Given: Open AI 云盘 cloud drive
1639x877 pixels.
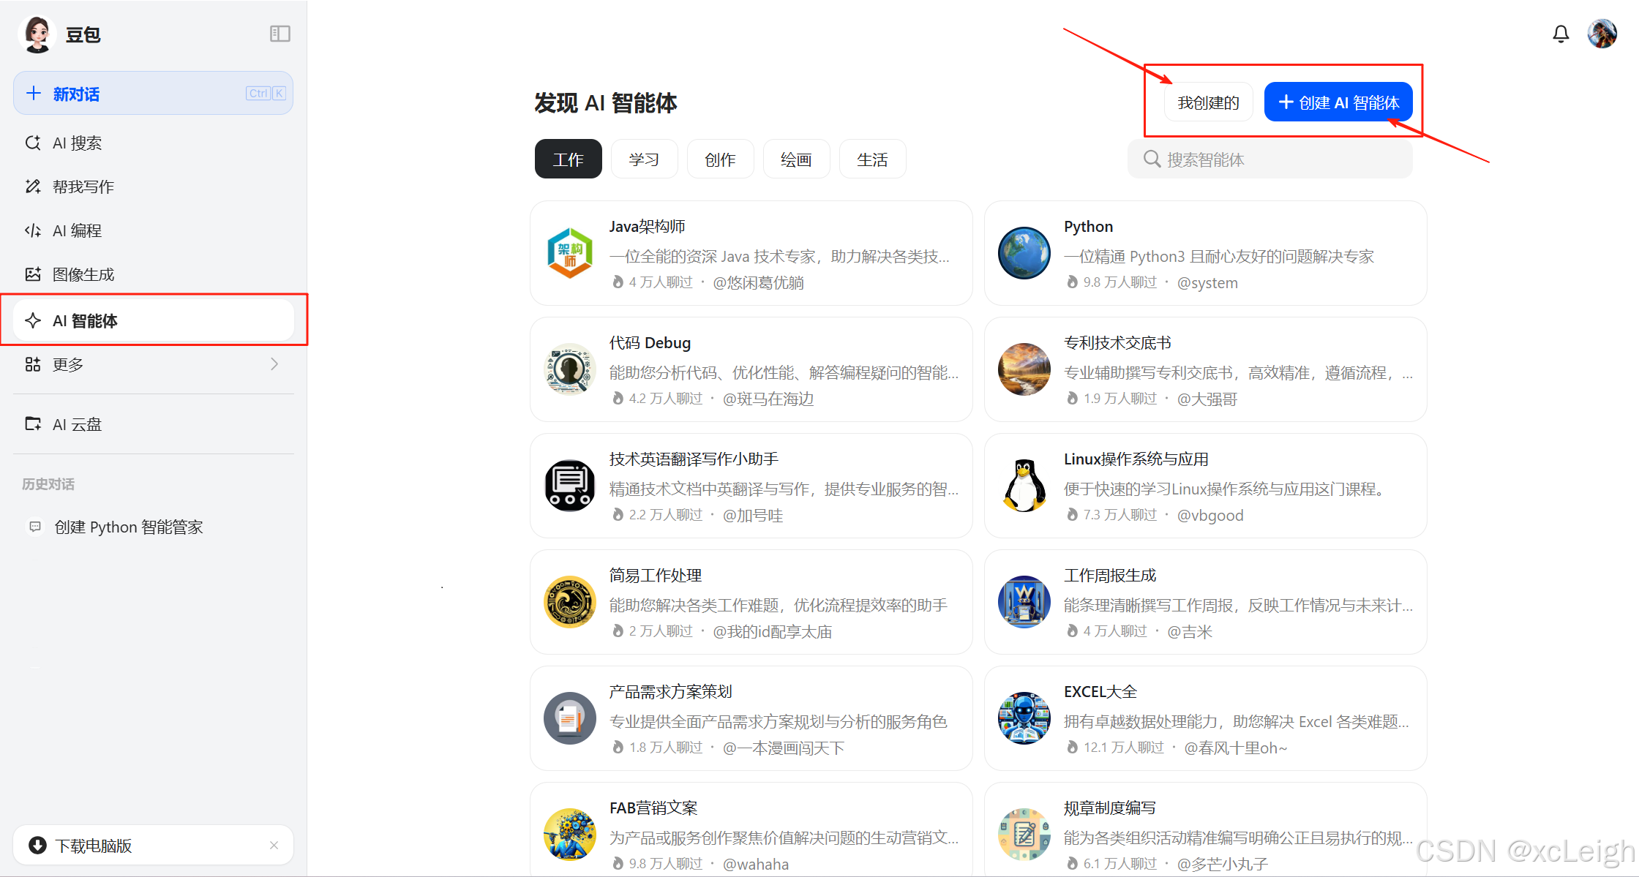Looking at the screenshot, I should click(x=76, y=424).
